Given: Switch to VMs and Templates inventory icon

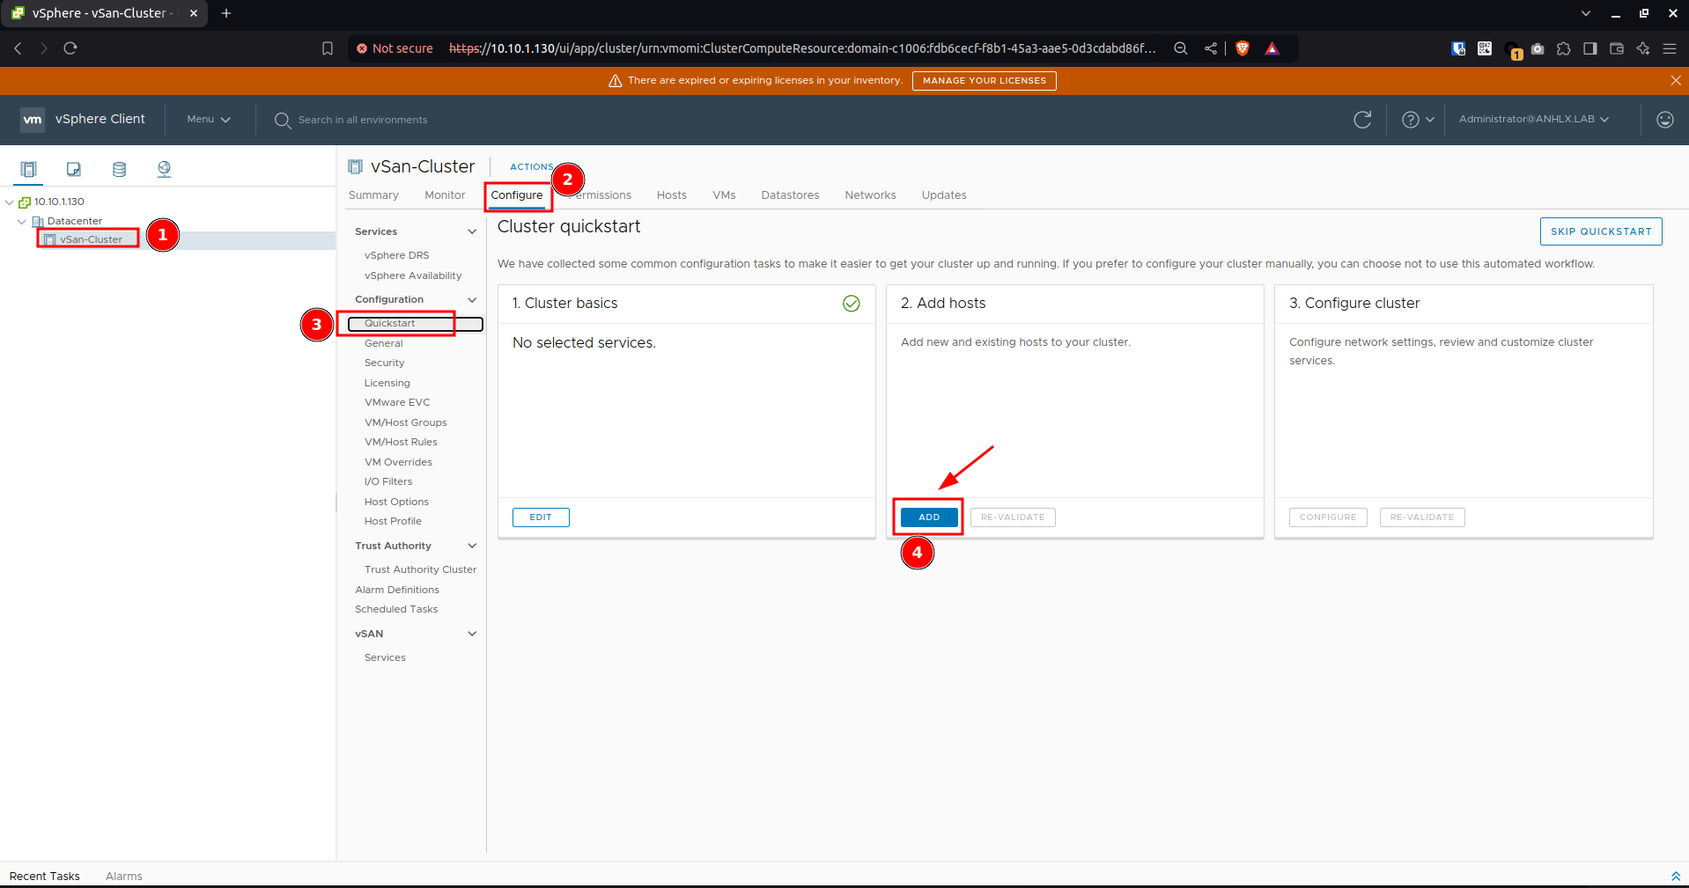Looking at the screenshot, I should 74,169.
